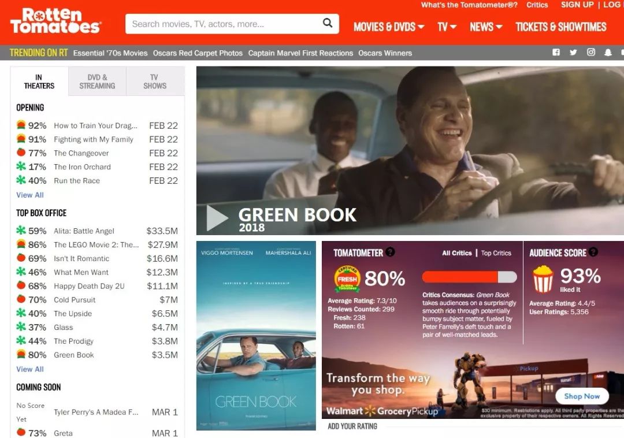Click the $33.5M box office value

coord(162,231)
